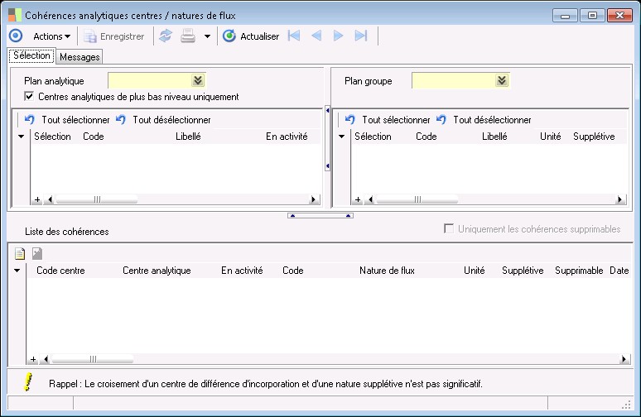This screenshot has width=641, height=417.
Task: Toggle Uniquement les cohérences supprimables checkbox
Action: click(x=449, y=228)
